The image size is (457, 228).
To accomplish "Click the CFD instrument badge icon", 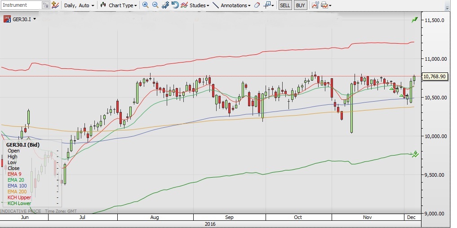I will click(7, 19).
